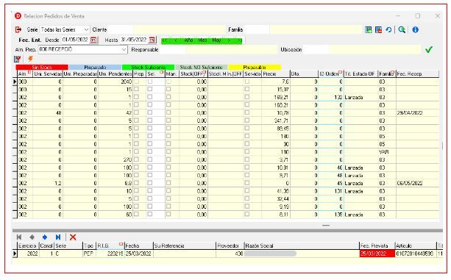Click filter marker on Familia column header
The height and width of the screenshot is (280, 451).
392,72
